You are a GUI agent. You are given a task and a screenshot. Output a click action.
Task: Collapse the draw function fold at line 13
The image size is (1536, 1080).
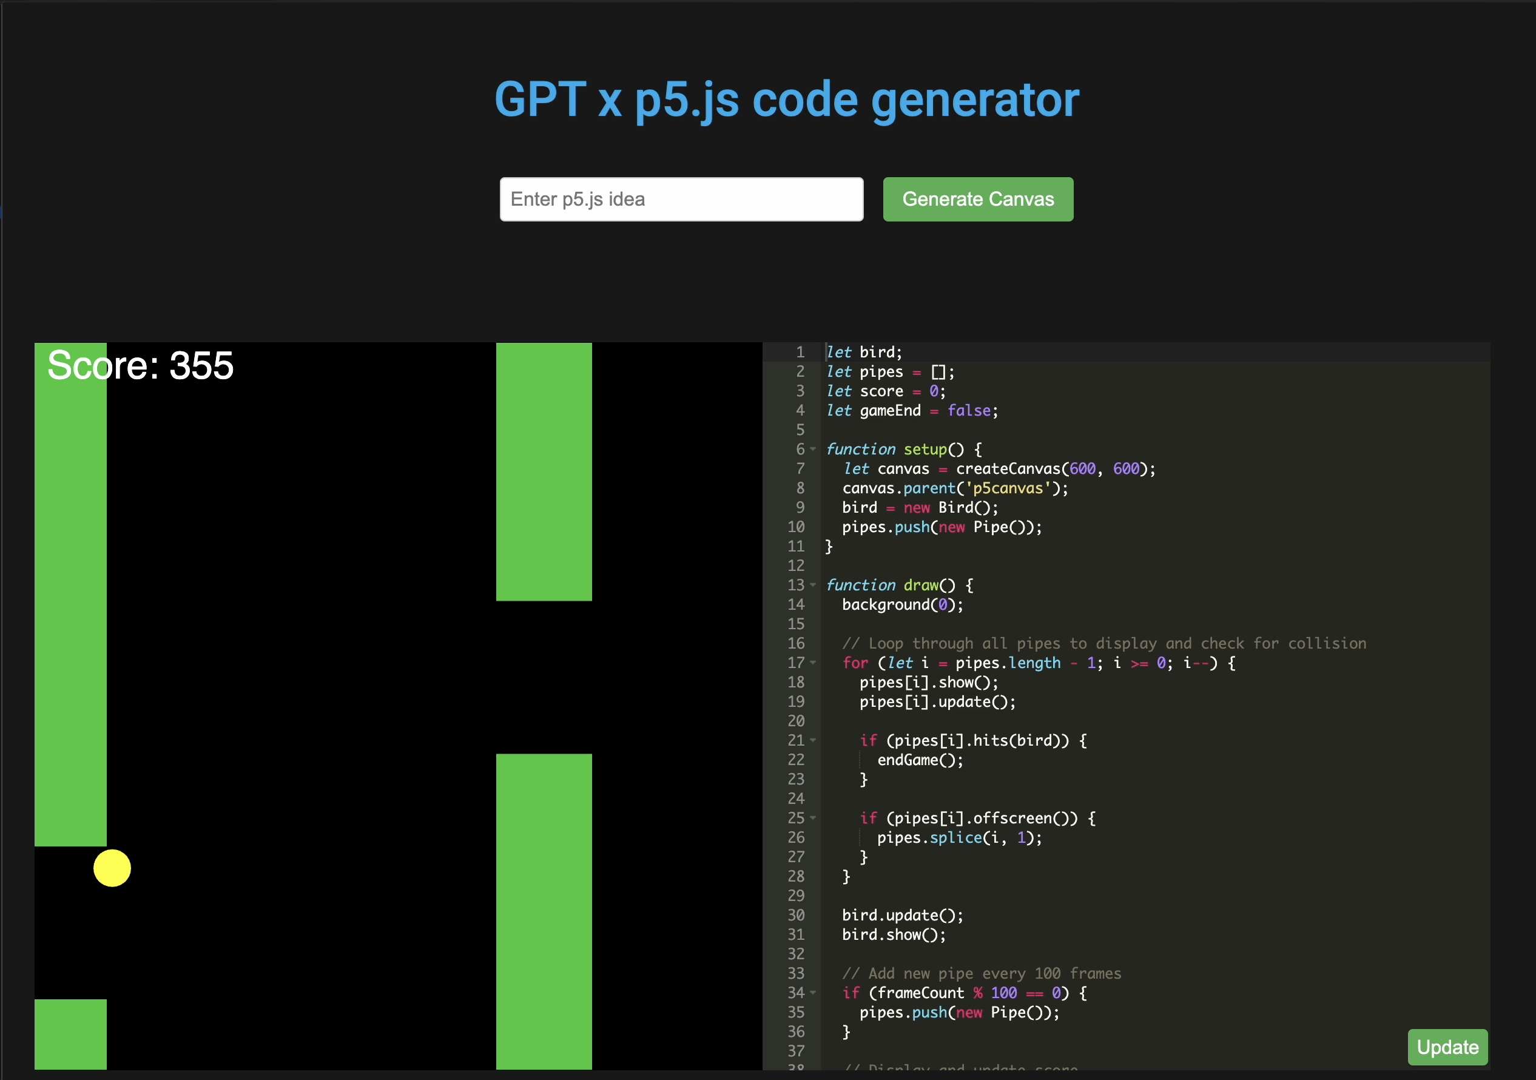pyautogui.click(x=812, y=586)
